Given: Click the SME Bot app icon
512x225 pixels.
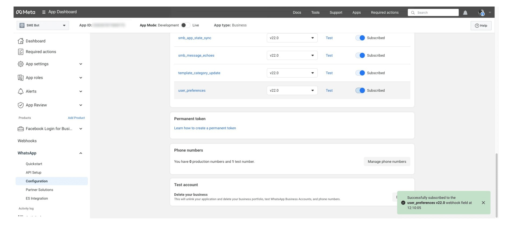Looking at the screenshot, I should 22,25.
